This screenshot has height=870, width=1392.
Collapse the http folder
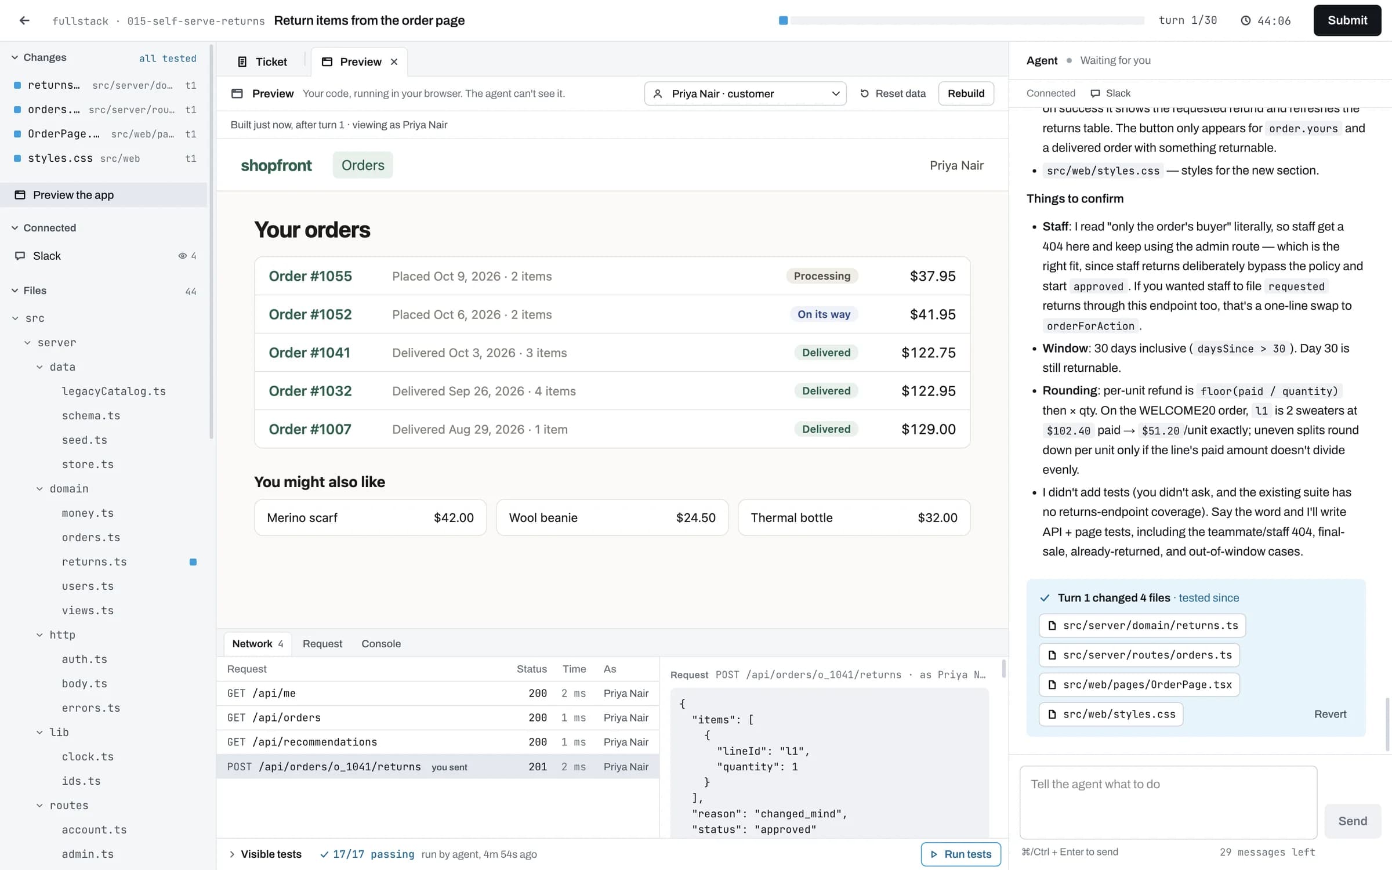click(x=39, y=635)
